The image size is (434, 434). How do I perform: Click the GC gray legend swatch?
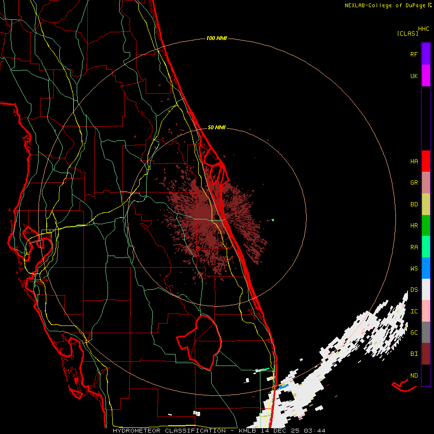coord(426,332)
